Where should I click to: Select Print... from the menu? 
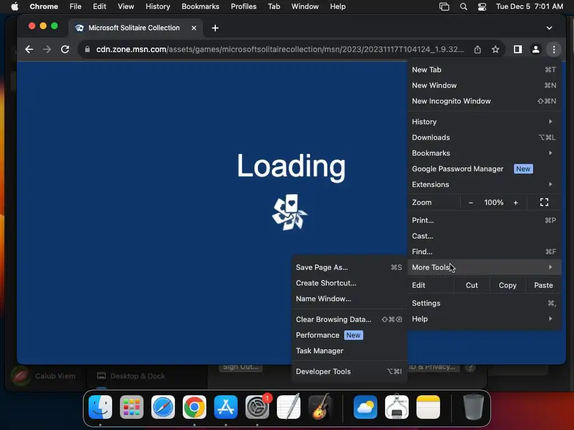point(484,220)
